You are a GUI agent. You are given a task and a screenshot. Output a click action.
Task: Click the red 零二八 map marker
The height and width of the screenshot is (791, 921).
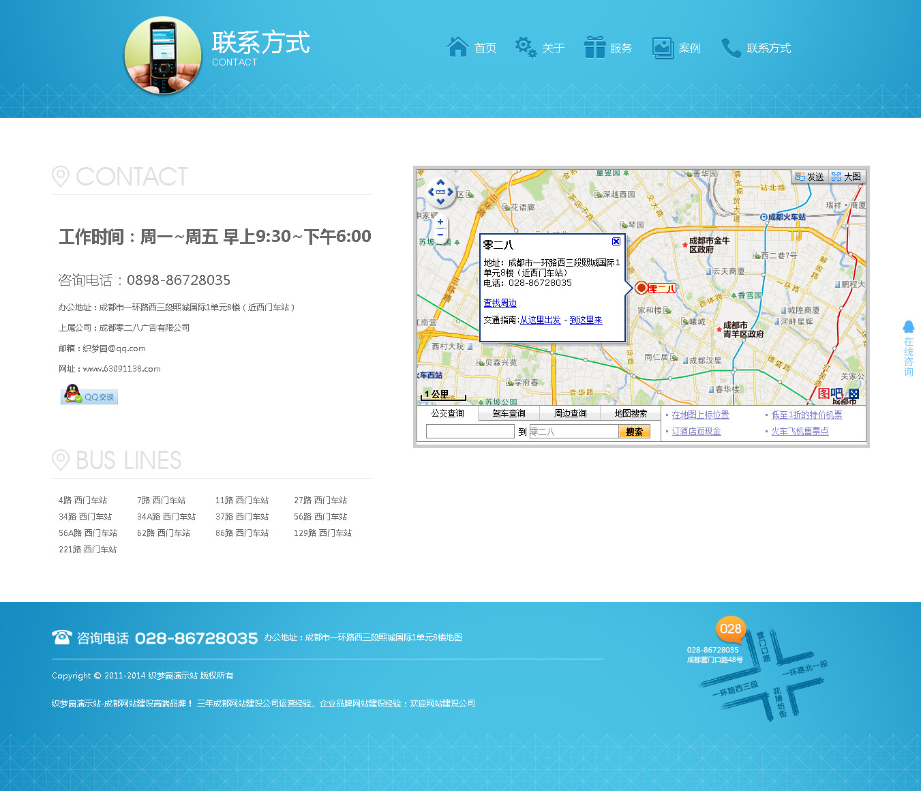pos(641,288)
